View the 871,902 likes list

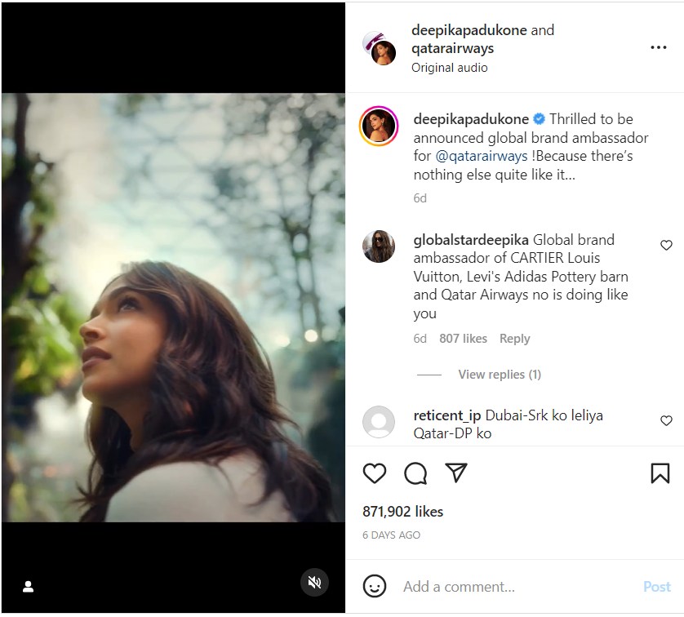(x=403, y=512)
